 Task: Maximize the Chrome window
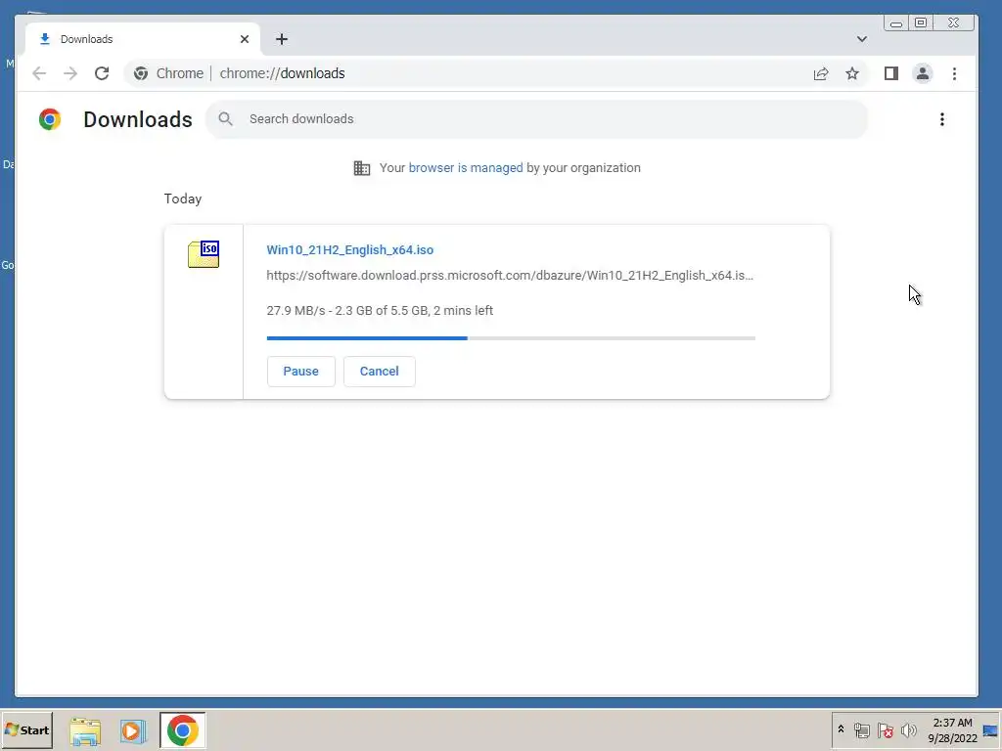coord(920,23)
